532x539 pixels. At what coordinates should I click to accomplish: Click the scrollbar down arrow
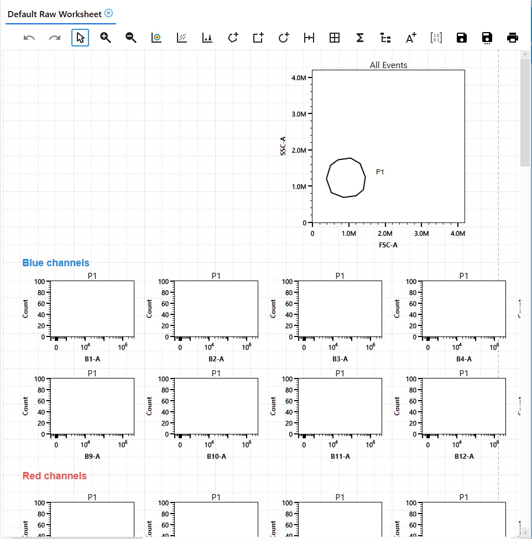[x=524, y=532]
